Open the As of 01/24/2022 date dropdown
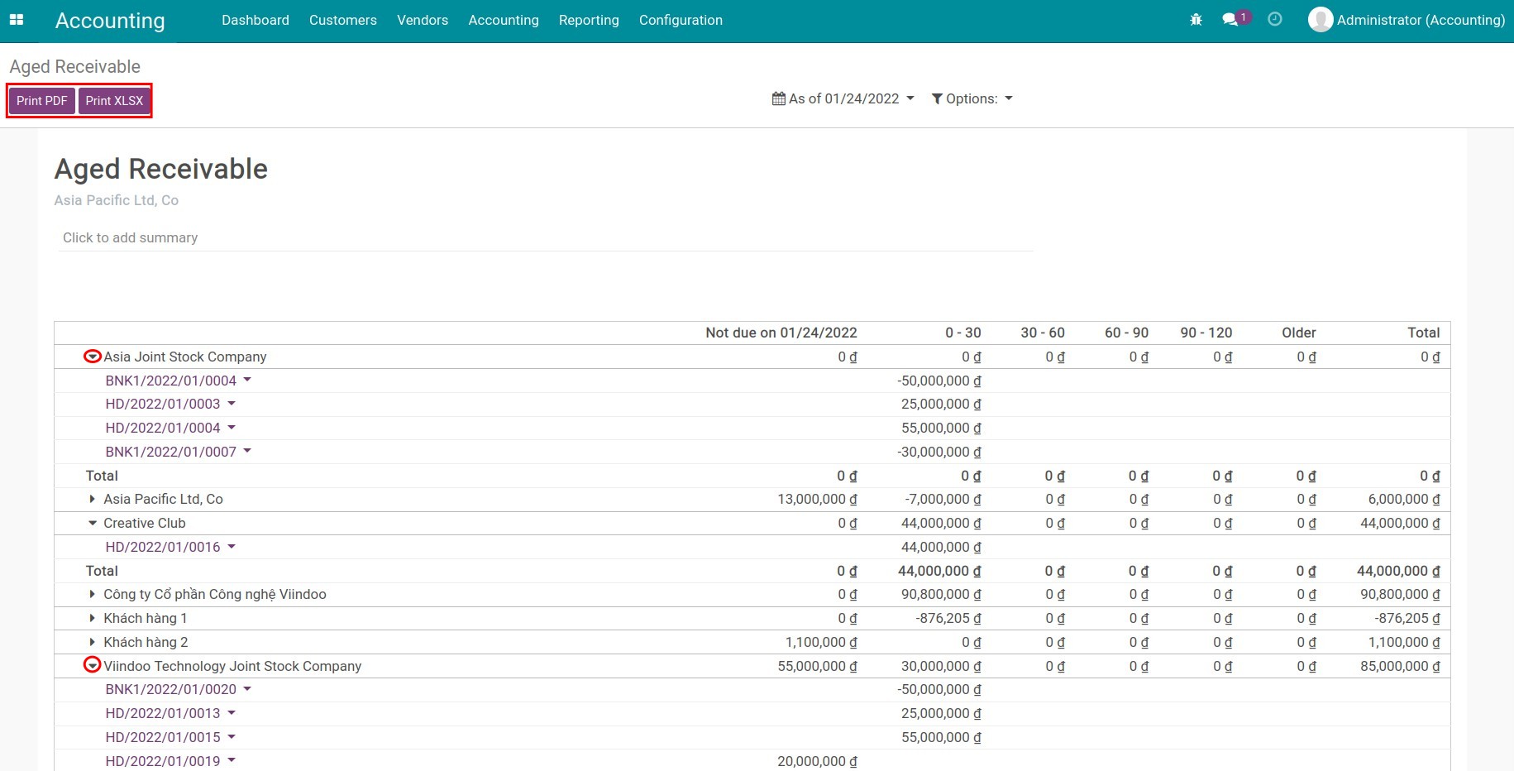 point(844,98)
